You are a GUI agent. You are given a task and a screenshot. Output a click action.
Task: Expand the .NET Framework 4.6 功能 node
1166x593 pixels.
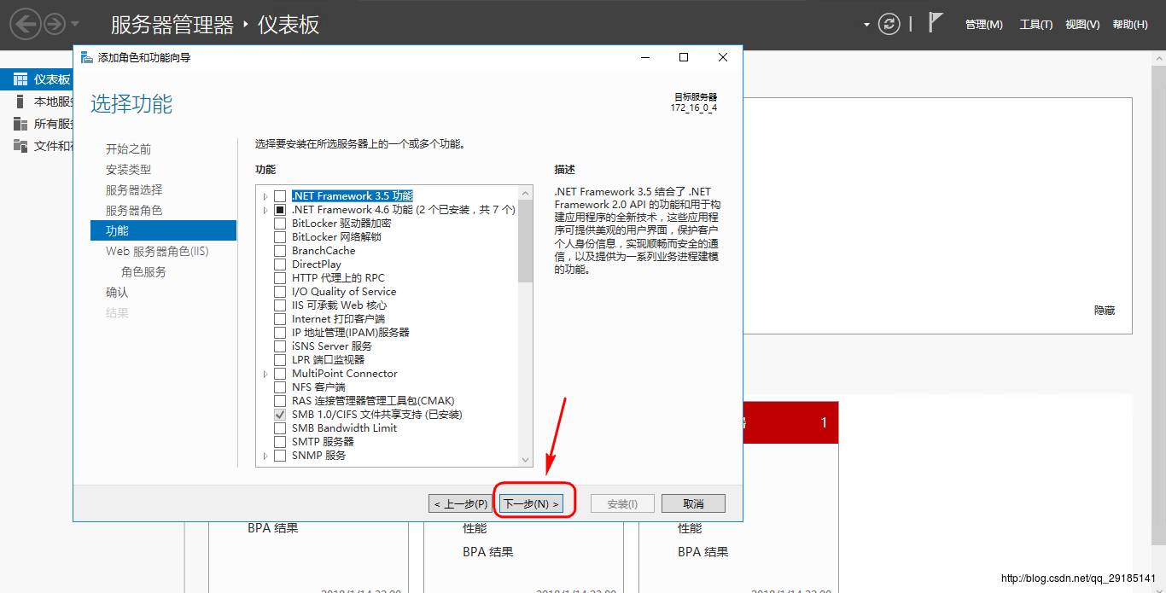pos(265,210)
